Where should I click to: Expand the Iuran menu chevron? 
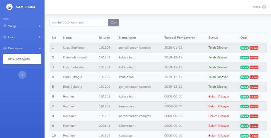click(40, 37)
